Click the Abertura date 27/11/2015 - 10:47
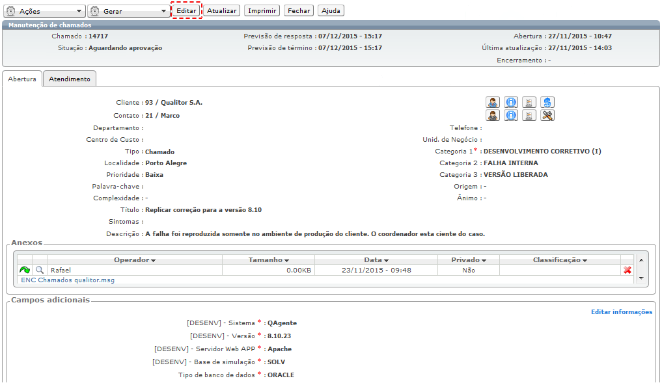The width and height of the screenshot is (662, 385). [x=580, y=36]
